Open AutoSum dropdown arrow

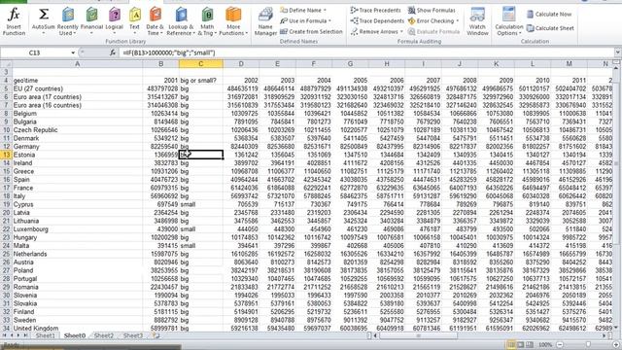[43, 33]
